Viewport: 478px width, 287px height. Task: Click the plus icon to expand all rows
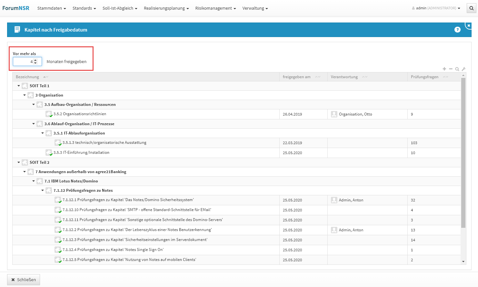tap(444, 69)
